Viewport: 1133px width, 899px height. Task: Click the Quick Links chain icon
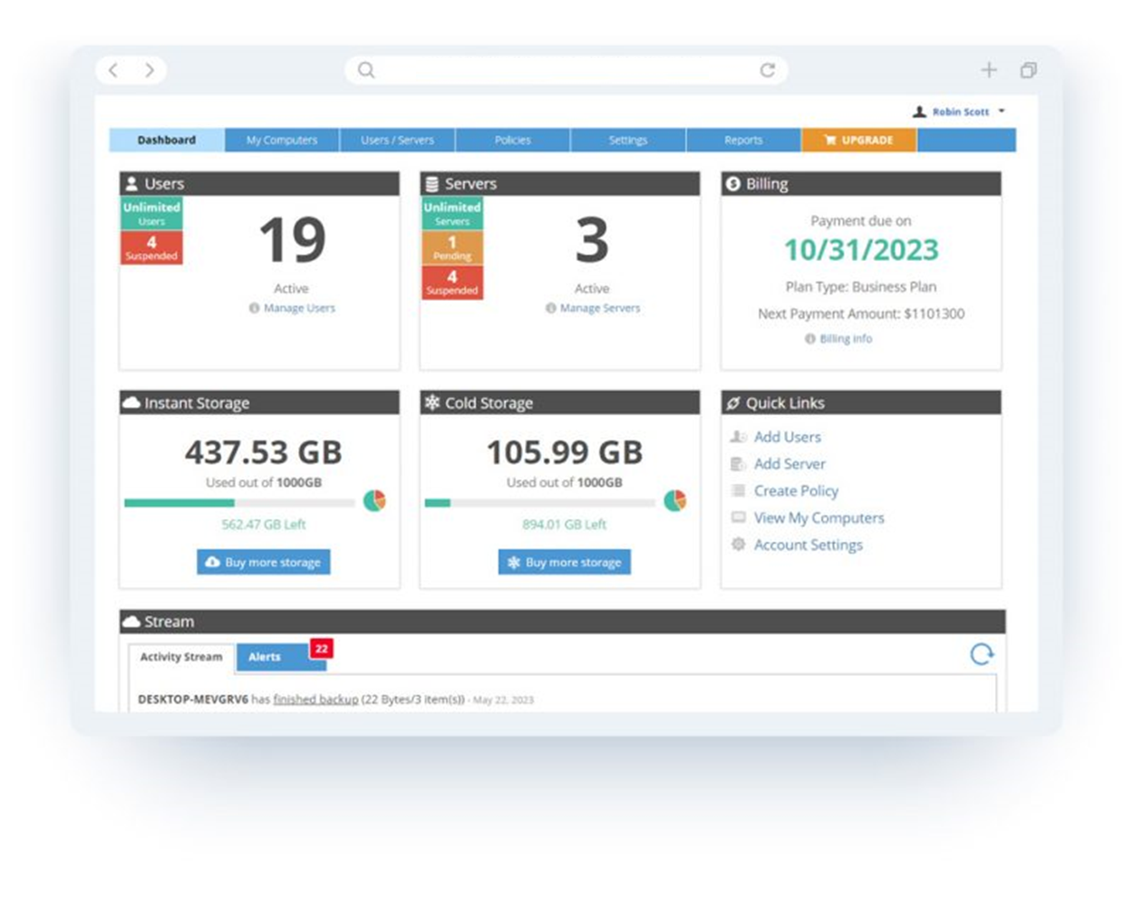tap(733, 402)
